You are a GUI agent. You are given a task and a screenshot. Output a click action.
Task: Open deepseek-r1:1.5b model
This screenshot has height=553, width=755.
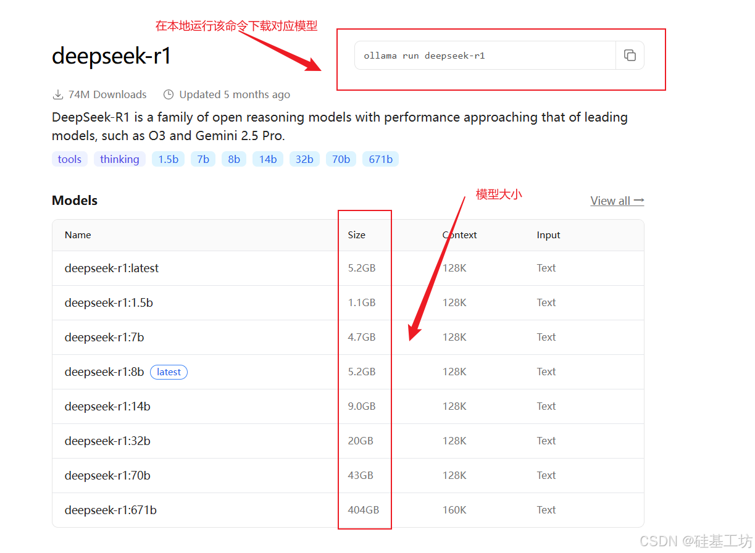click(x=109, y=302)
